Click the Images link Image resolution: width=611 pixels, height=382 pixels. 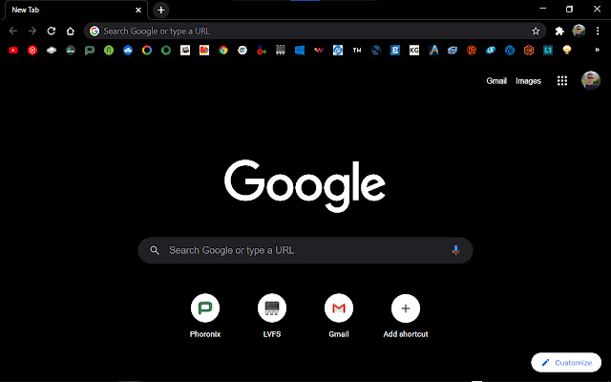click(x=528, y=81)
